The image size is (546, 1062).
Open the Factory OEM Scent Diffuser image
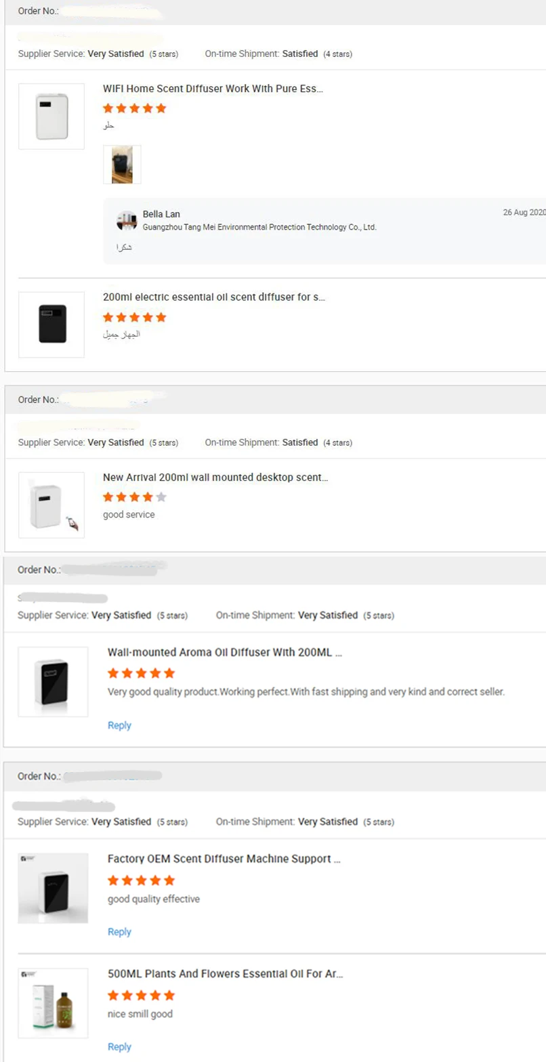coord(53,887)
